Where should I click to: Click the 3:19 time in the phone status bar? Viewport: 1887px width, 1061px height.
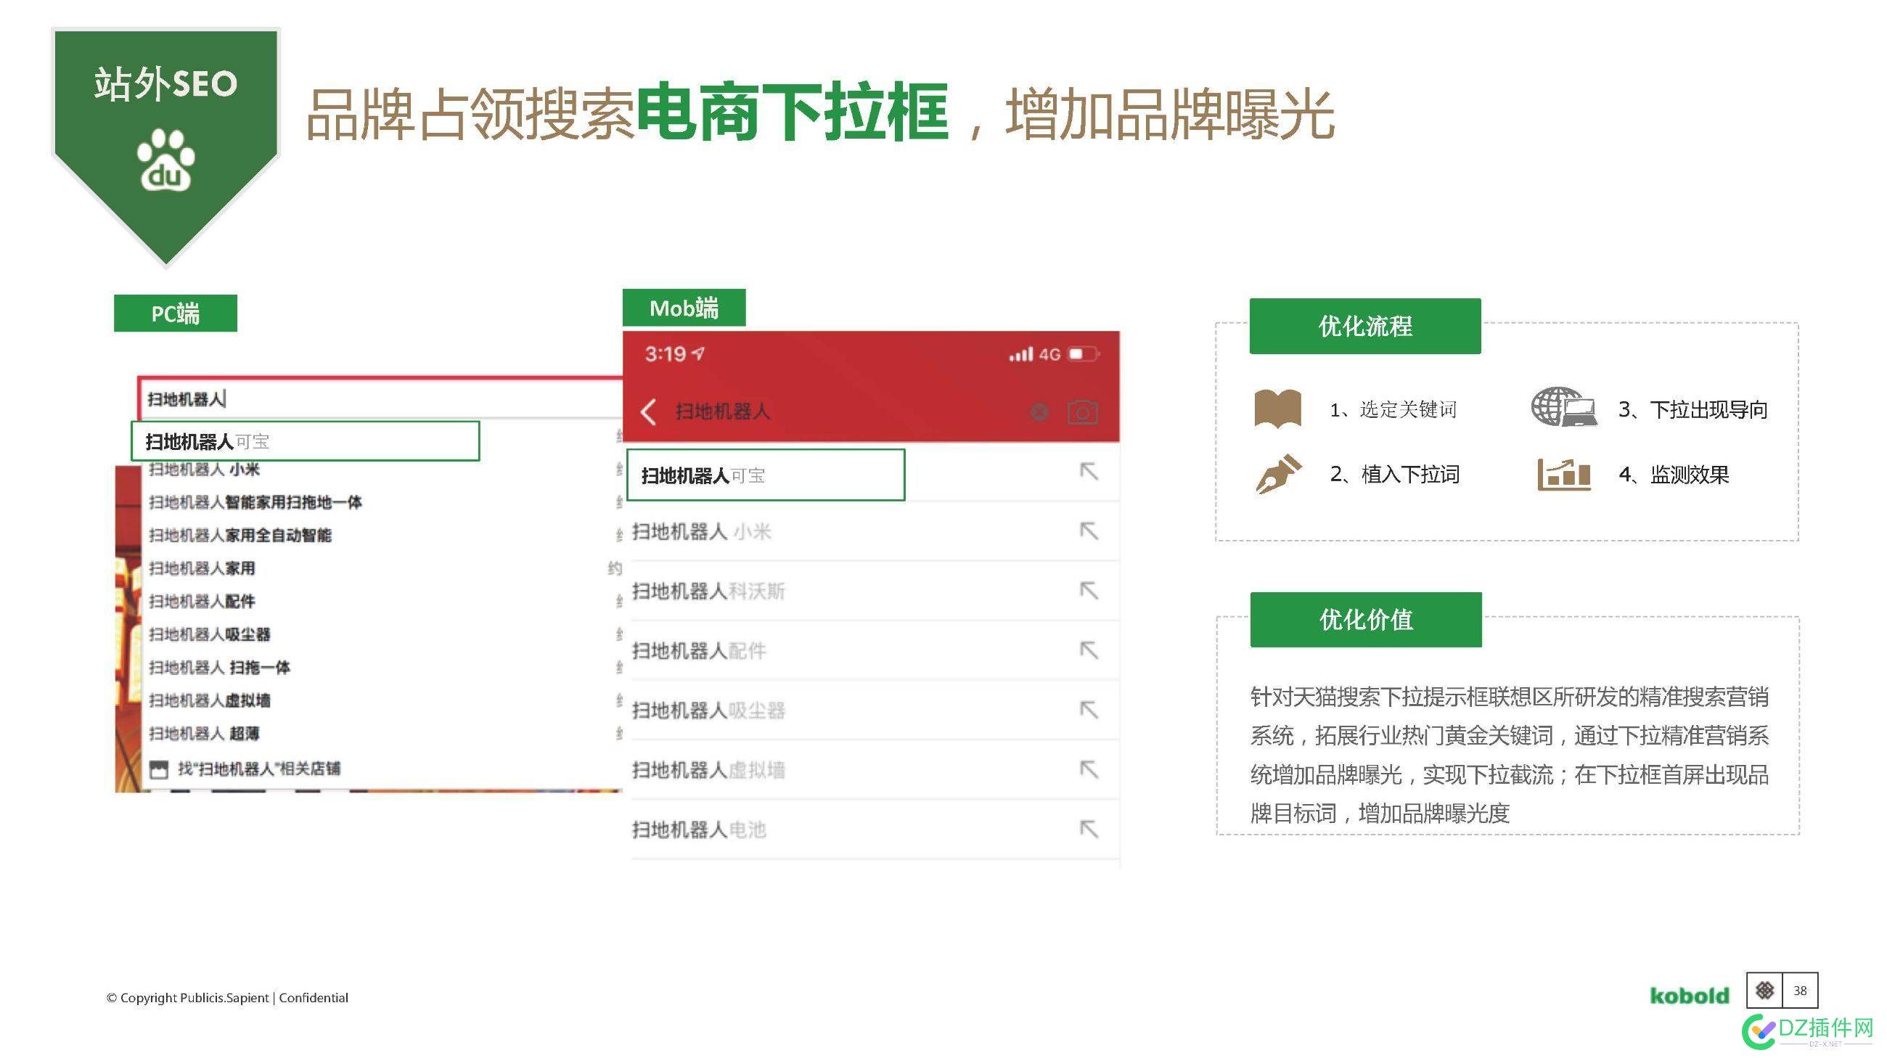665,354
